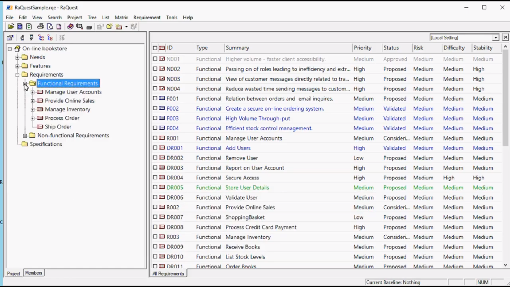This screenshot has height=287, width=510.
Task: Click the printer icon in toolbar
Action: [40, 27]
